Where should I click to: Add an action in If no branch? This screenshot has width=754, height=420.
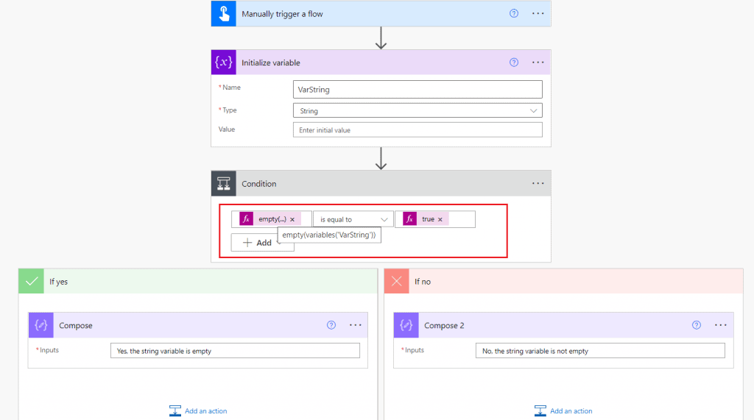[x=563, y=411]
